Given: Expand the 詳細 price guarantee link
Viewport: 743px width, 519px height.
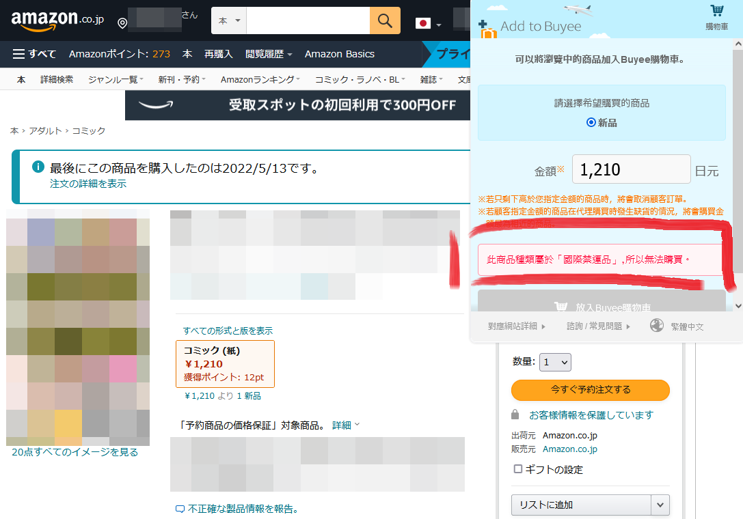Looking at the screenshot, I should (346, 425).
